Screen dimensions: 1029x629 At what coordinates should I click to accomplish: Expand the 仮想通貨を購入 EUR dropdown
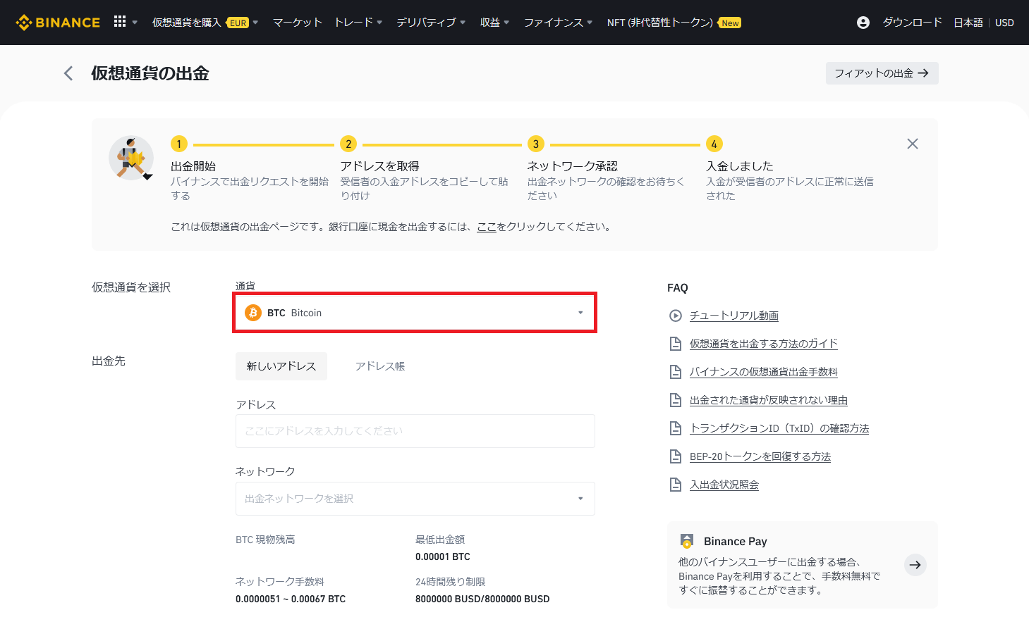click(x=205, y=23)
